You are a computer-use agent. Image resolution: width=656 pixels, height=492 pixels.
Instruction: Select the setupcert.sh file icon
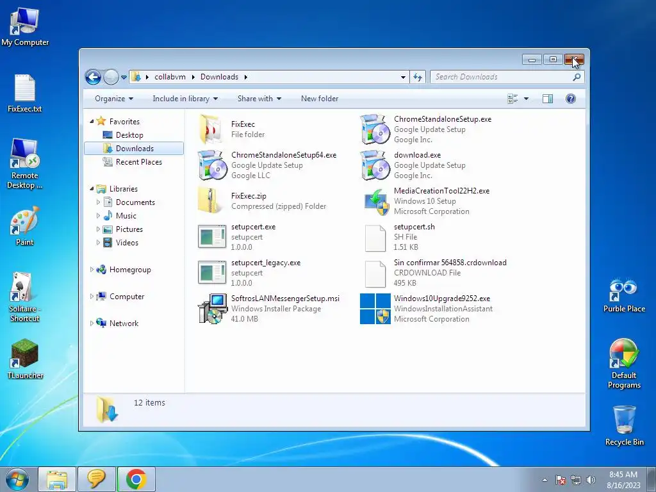(375, 238)
